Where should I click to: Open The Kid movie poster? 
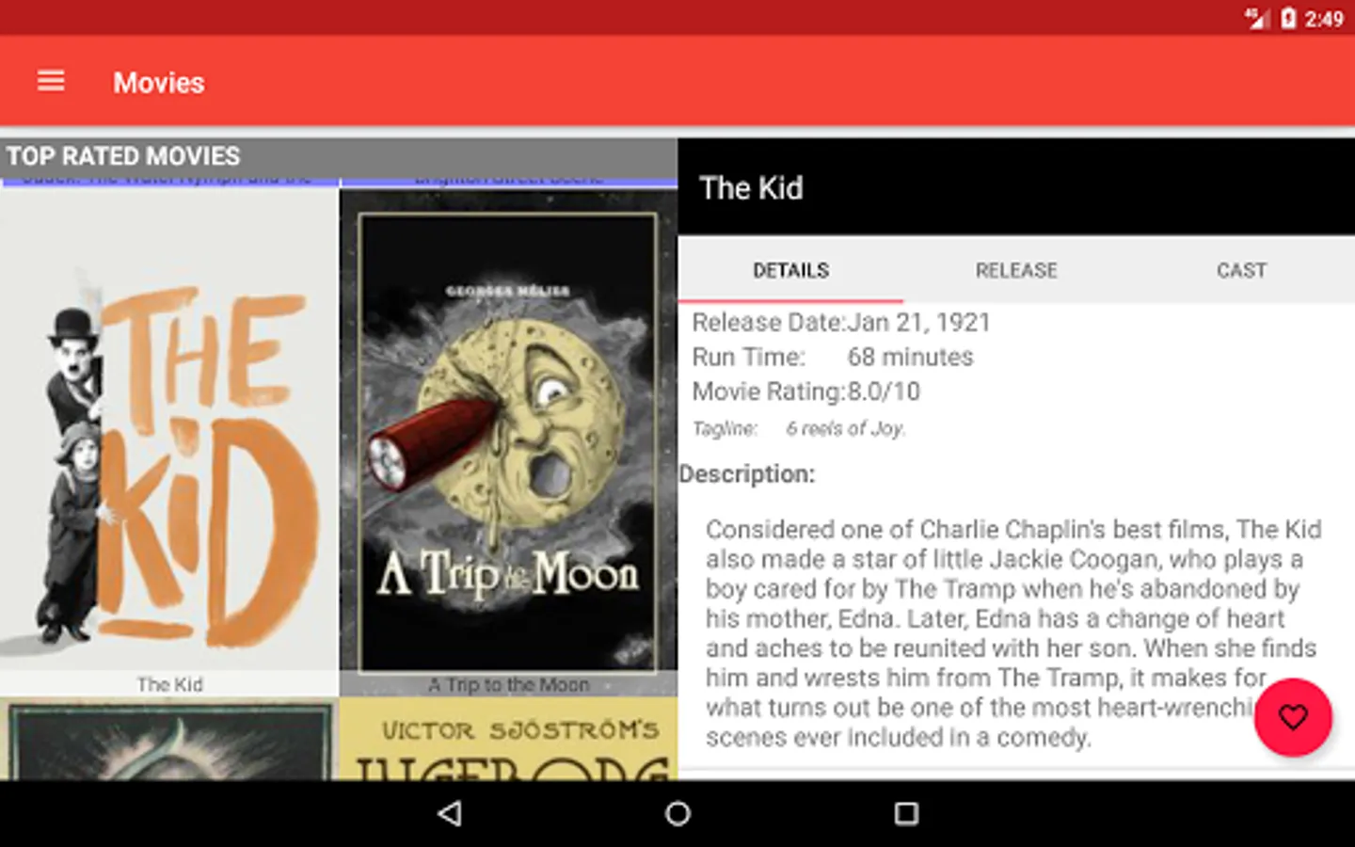click(x=169, y=429)
